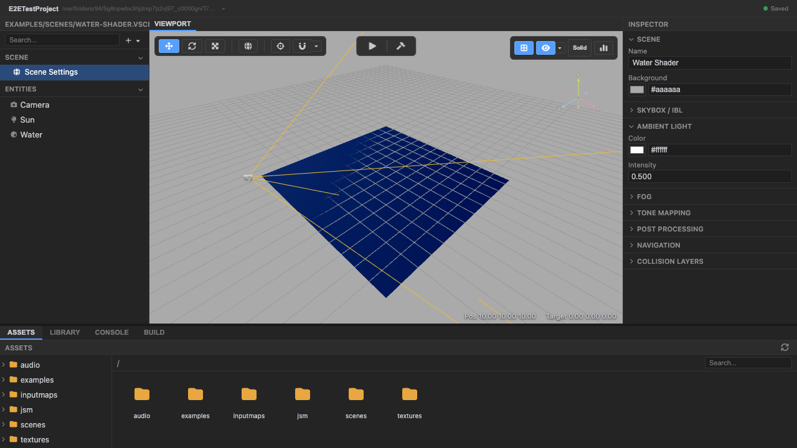Viewport: 797px width, 448px height.
Task: Expand the audio folder in tree
Action: tap(4, 365)
